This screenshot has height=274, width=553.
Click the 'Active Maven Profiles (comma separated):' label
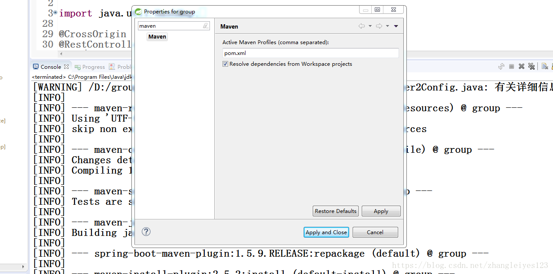pyautogui.click(x=275, y=42)
